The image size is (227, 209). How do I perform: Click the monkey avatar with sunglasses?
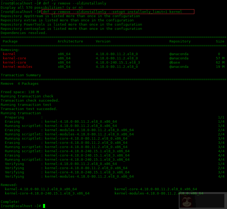click(x=187, y=201)
